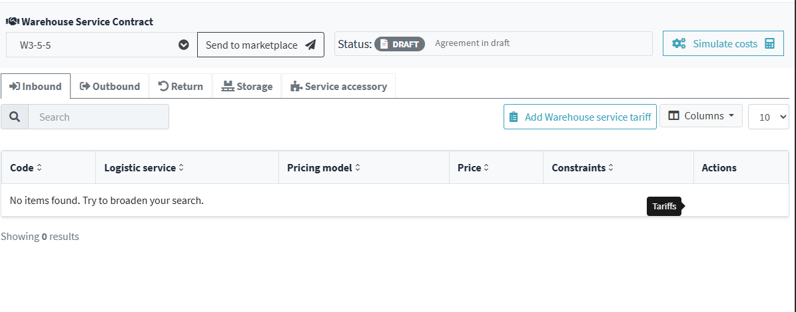Switch to the Return tab
The image size is (796, 312).
tap(181, 87)
